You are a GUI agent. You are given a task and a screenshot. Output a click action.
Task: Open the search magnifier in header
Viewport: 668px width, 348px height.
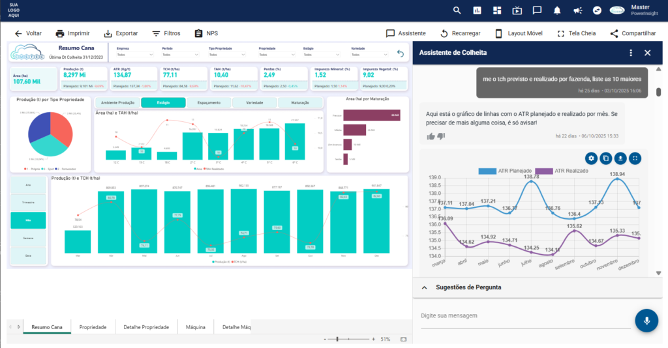tap(457, 10)
